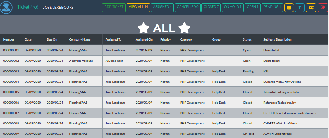Click Normal priority in row 000000008
The width and height of the screenshot is (329, 138).
pos(165,123)
